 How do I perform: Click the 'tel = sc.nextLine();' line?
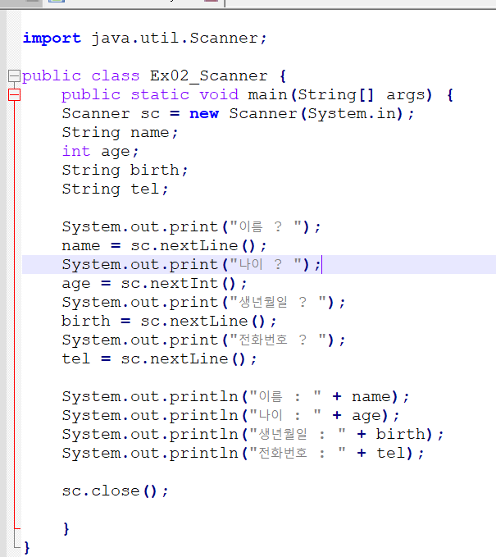159,358
